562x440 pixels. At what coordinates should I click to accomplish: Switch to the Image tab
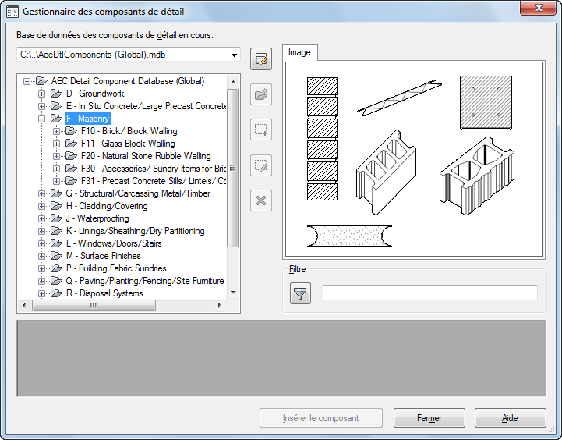(x=299, y=53)
